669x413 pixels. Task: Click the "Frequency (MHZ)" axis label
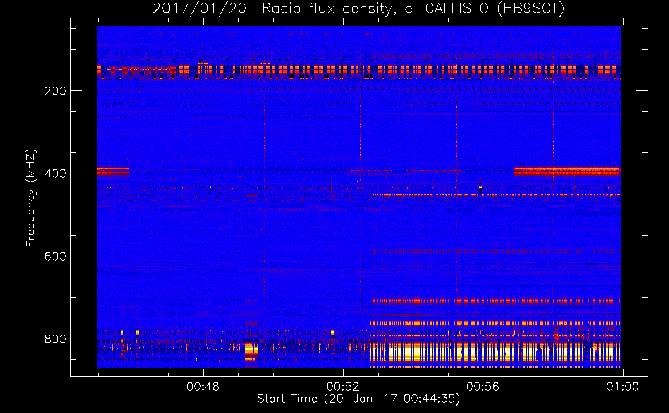tap(31, 198)
